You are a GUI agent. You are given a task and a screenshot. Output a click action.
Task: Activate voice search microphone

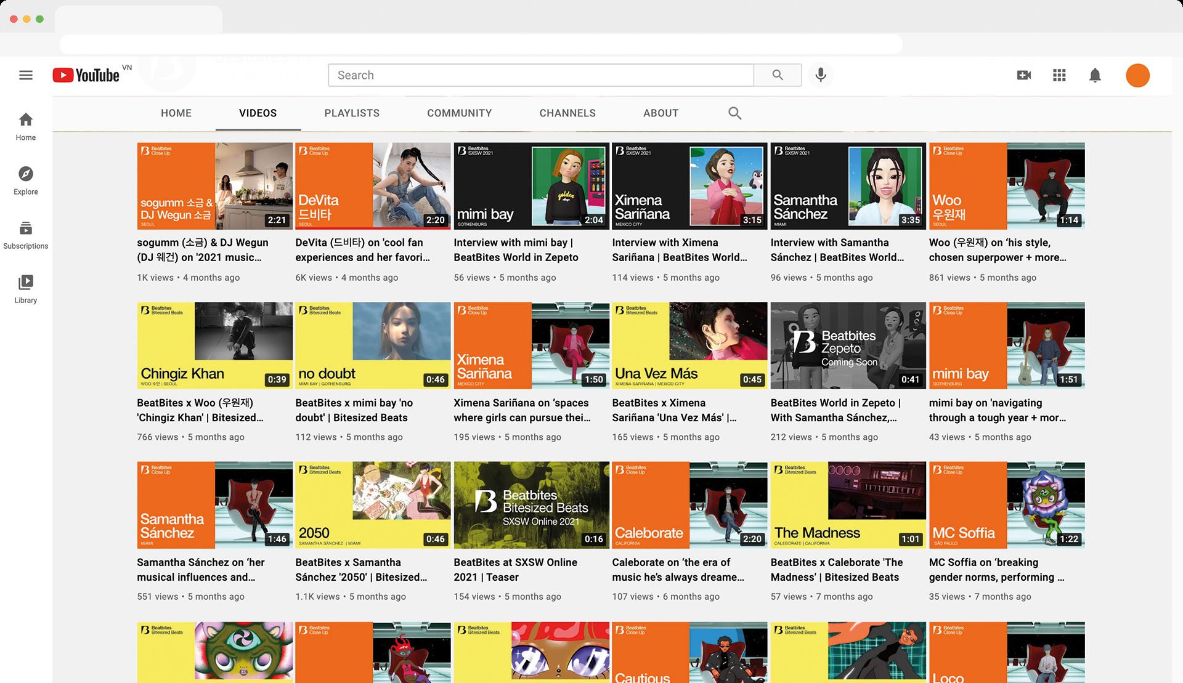pos(821,75)
